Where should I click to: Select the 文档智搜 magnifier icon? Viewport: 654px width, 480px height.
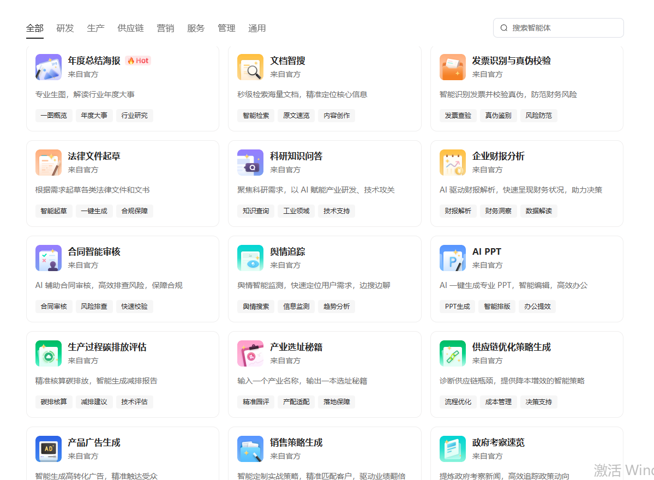[250, 67]
